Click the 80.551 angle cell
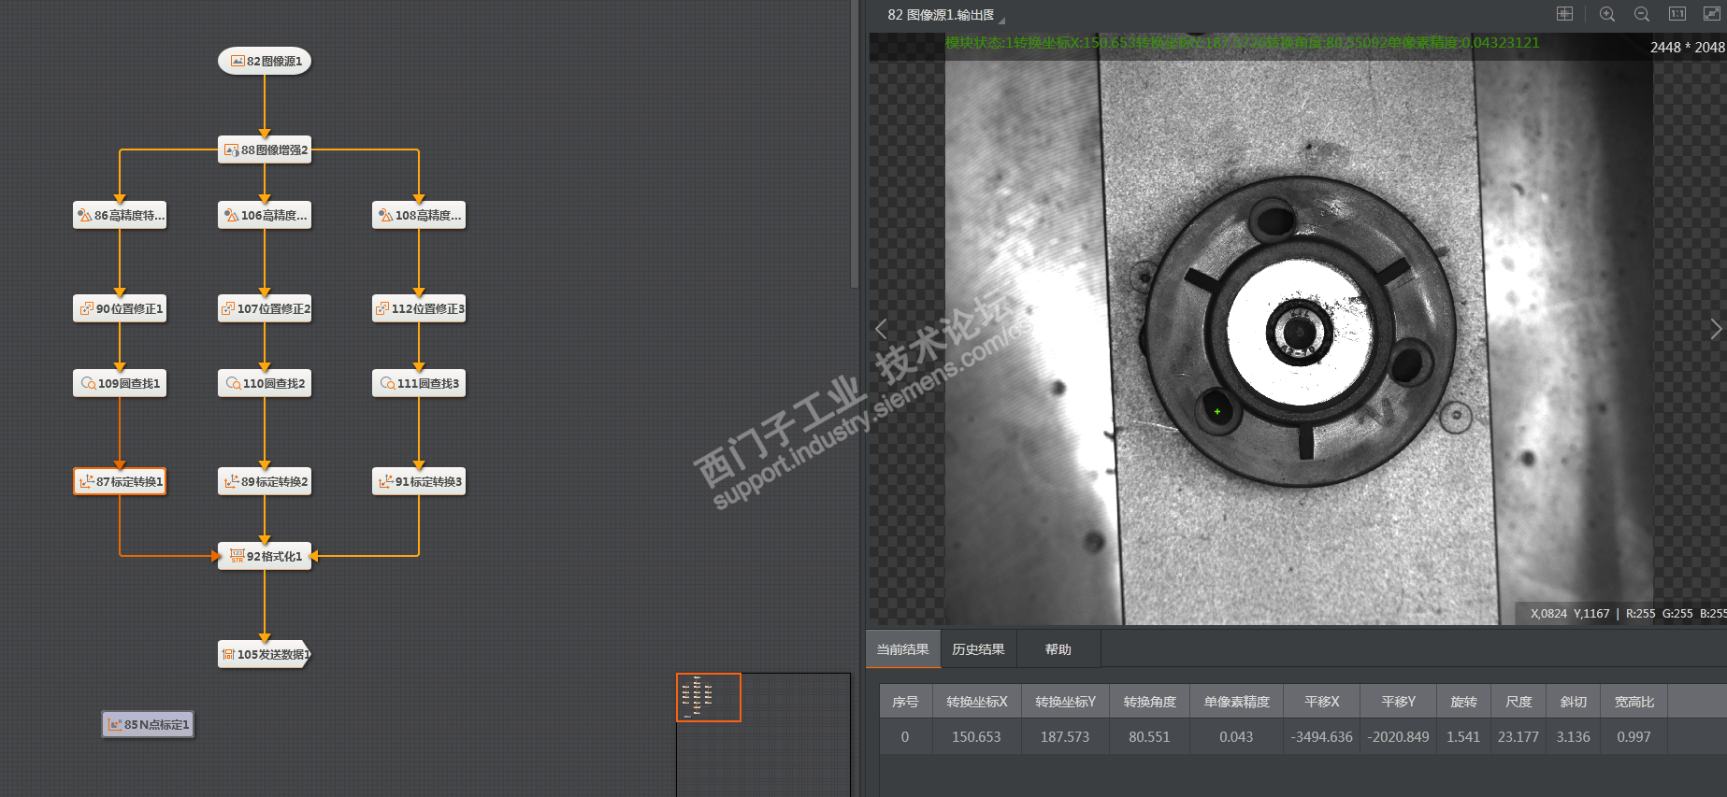This screenshot has height=797, width=1727. click(x=1149, y=736)
